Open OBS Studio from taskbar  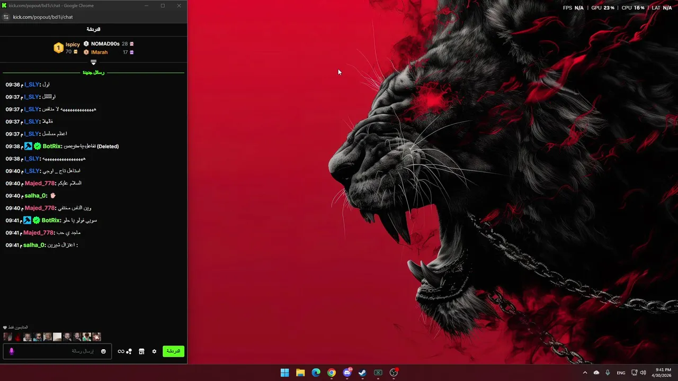pos(394,373)
